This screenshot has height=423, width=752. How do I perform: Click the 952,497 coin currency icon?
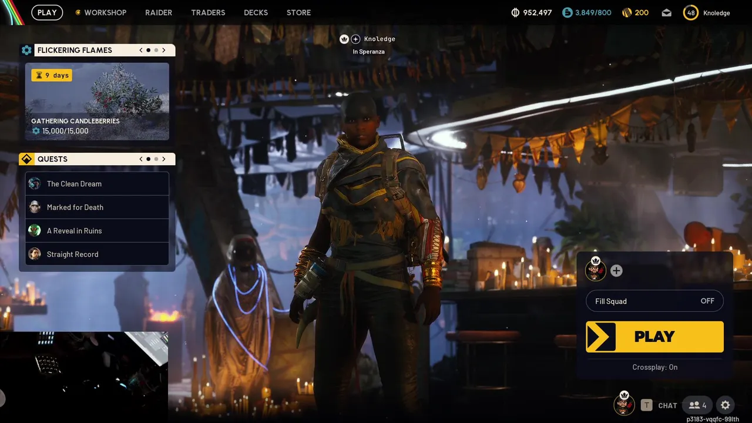516,12
